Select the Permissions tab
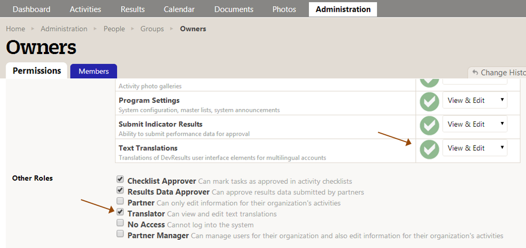526x248 pixels. tap(37, 71)
